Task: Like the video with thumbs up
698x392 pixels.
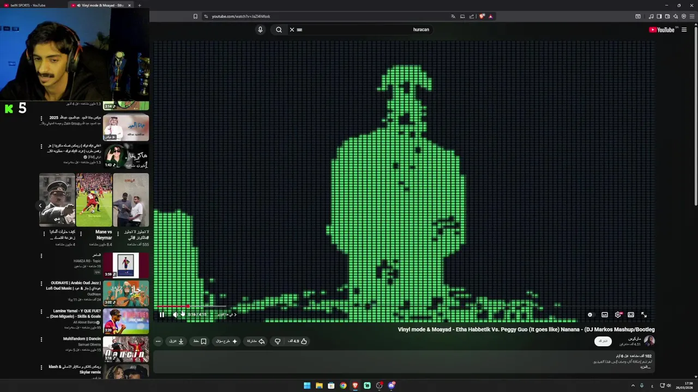Action: pos(298,341)
